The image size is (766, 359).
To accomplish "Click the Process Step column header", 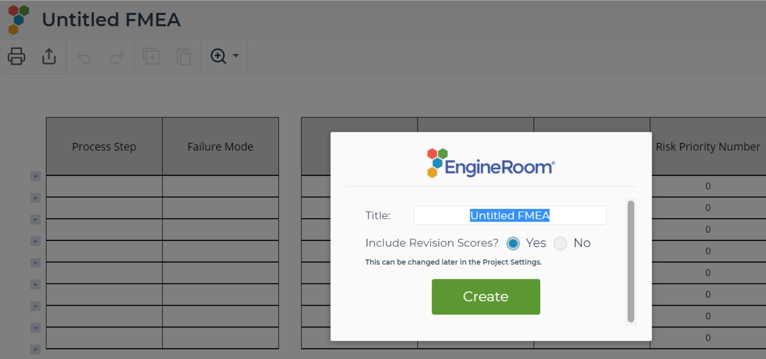I will [x=104, y=146].
